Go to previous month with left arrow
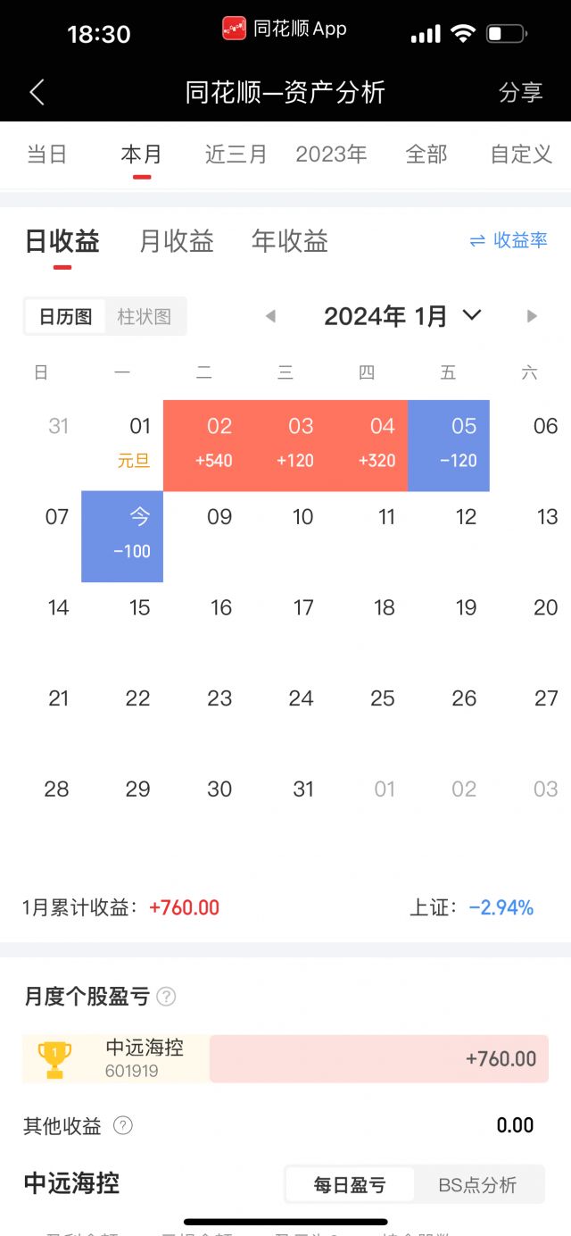Screen dimensions: 571x1236 point(270,316)
